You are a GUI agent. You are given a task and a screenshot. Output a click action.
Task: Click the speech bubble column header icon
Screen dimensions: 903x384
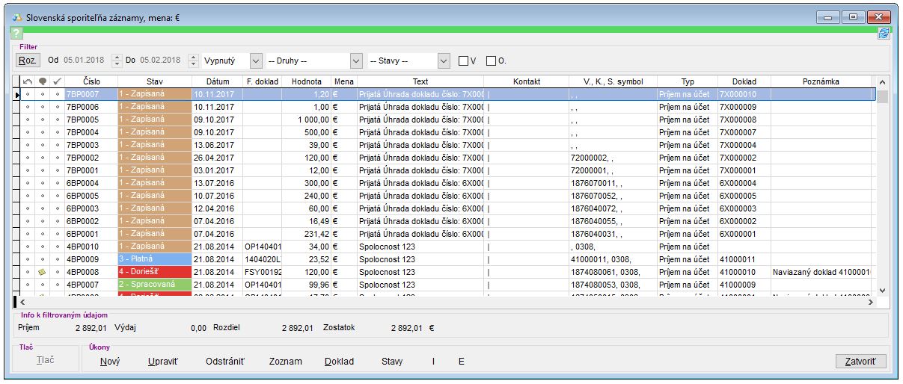43,81
